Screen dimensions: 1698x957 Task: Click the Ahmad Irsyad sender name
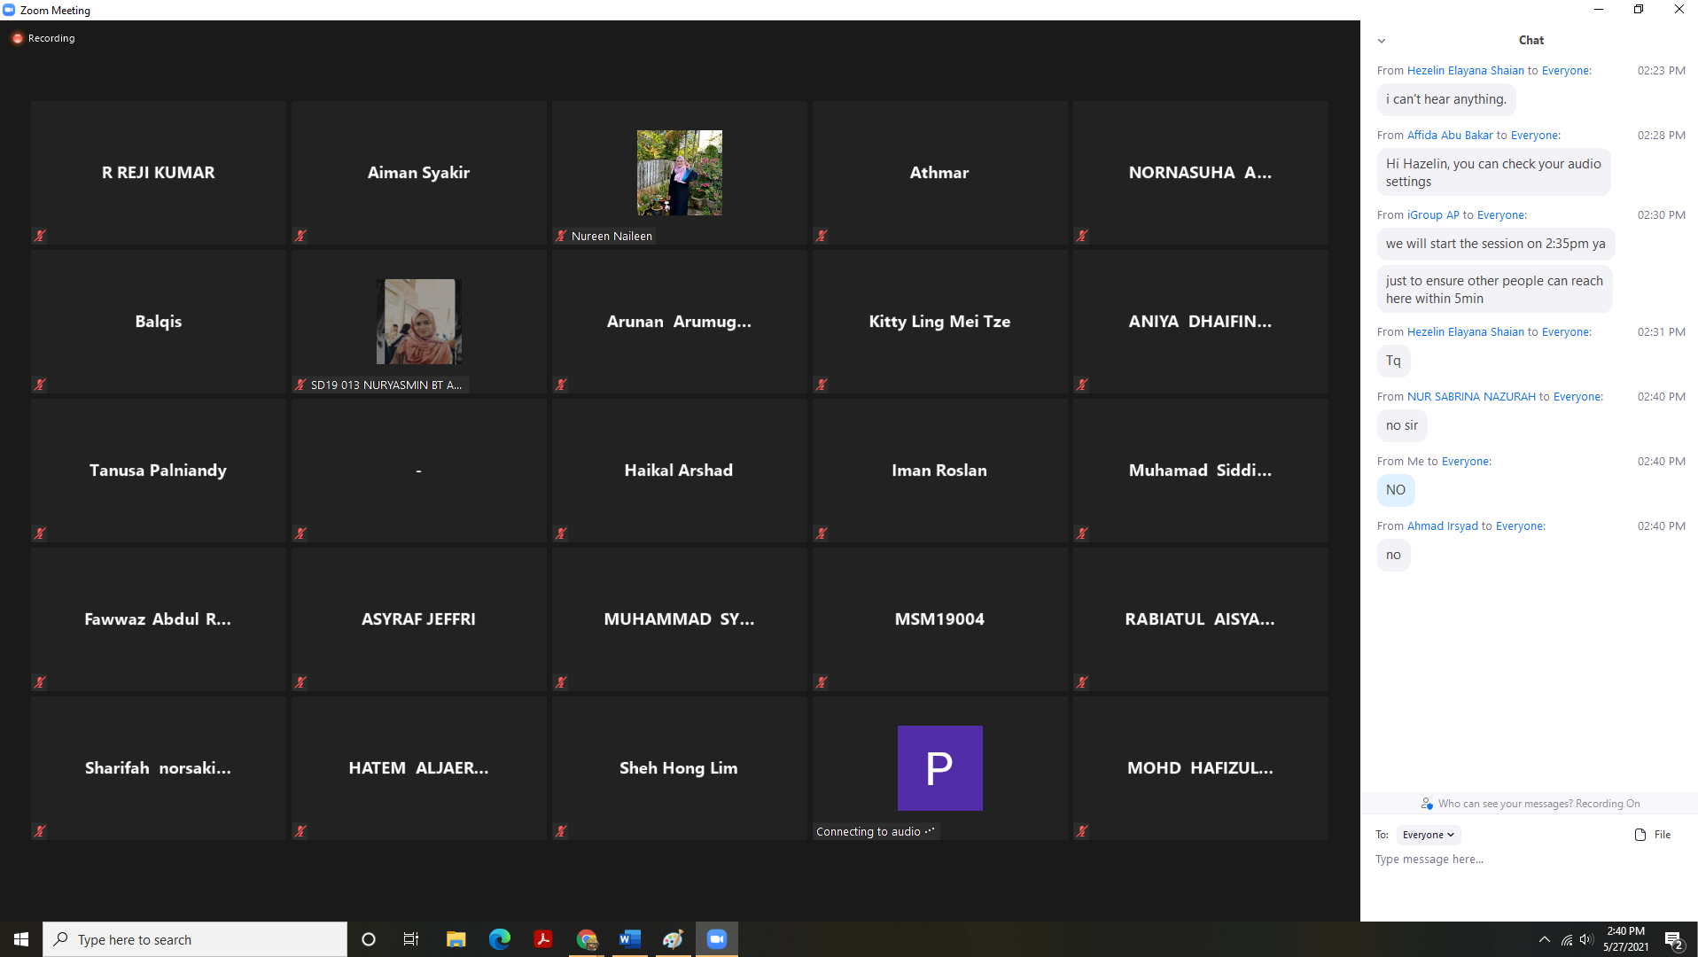(1443, 526)
